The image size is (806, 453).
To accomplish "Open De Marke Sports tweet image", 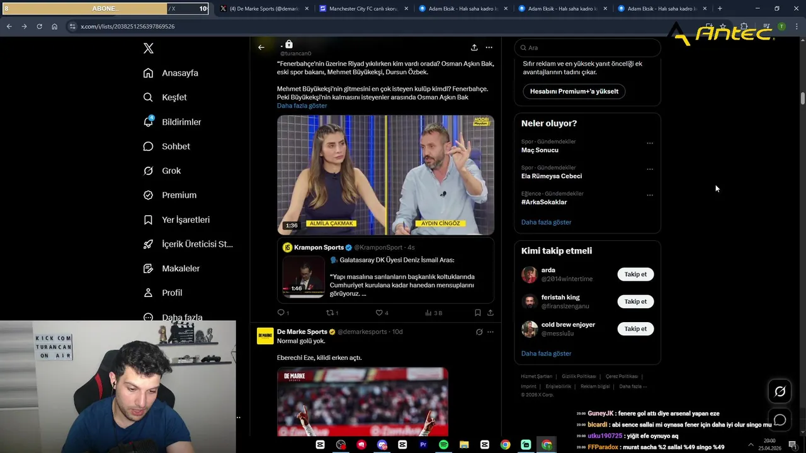I will [x=363, y=401].
